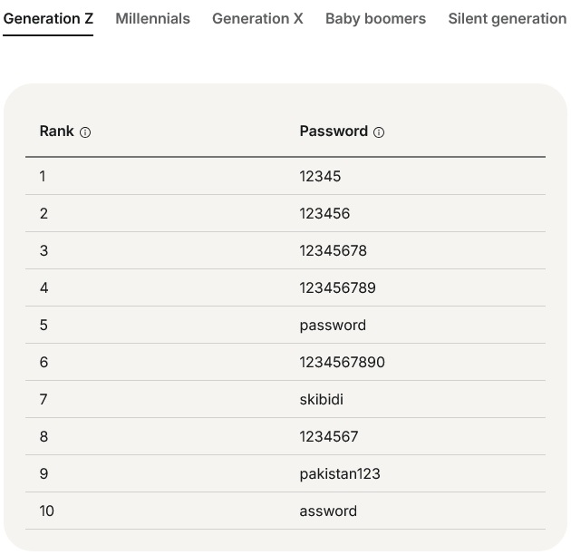Click the 123456789 password cell
The width and height of the screenshot is (571, 555).
tap(337, 287)
